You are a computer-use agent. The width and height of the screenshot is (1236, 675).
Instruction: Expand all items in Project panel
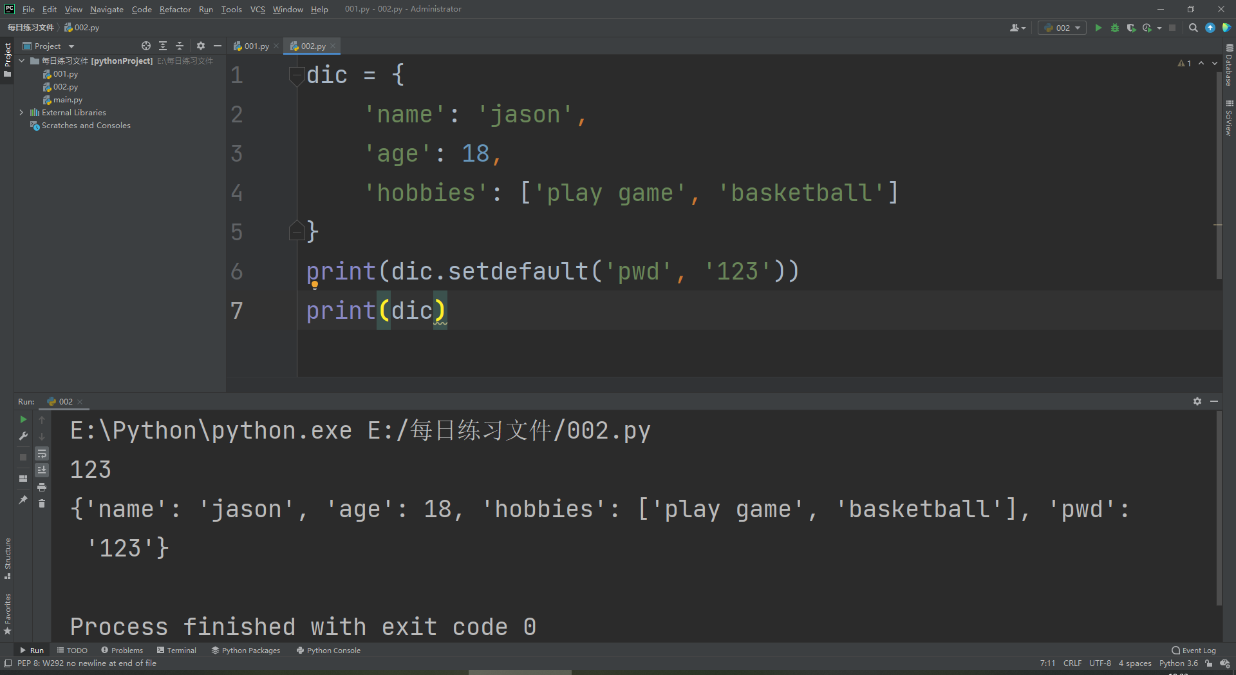(163, 46)
